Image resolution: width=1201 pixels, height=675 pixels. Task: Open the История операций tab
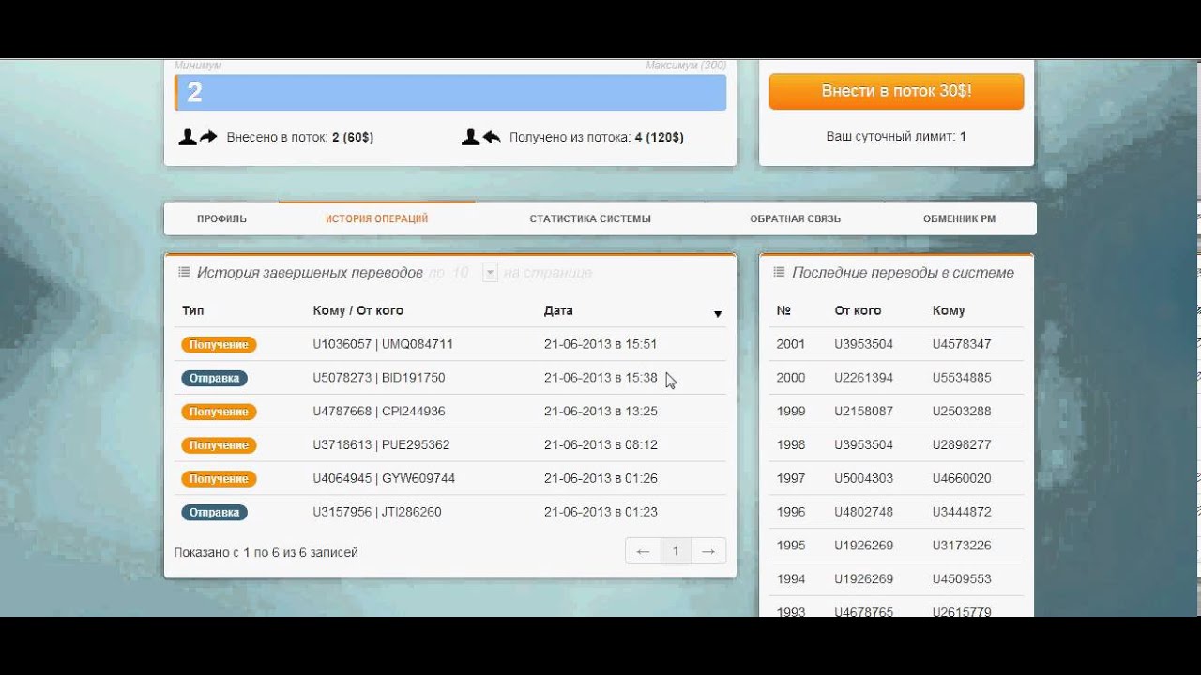point(376,218)
